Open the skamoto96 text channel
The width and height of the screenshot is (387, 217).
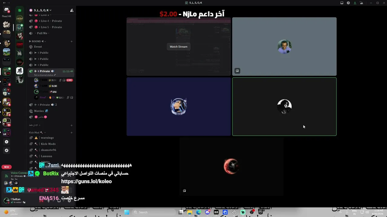[x=51, y=150]
